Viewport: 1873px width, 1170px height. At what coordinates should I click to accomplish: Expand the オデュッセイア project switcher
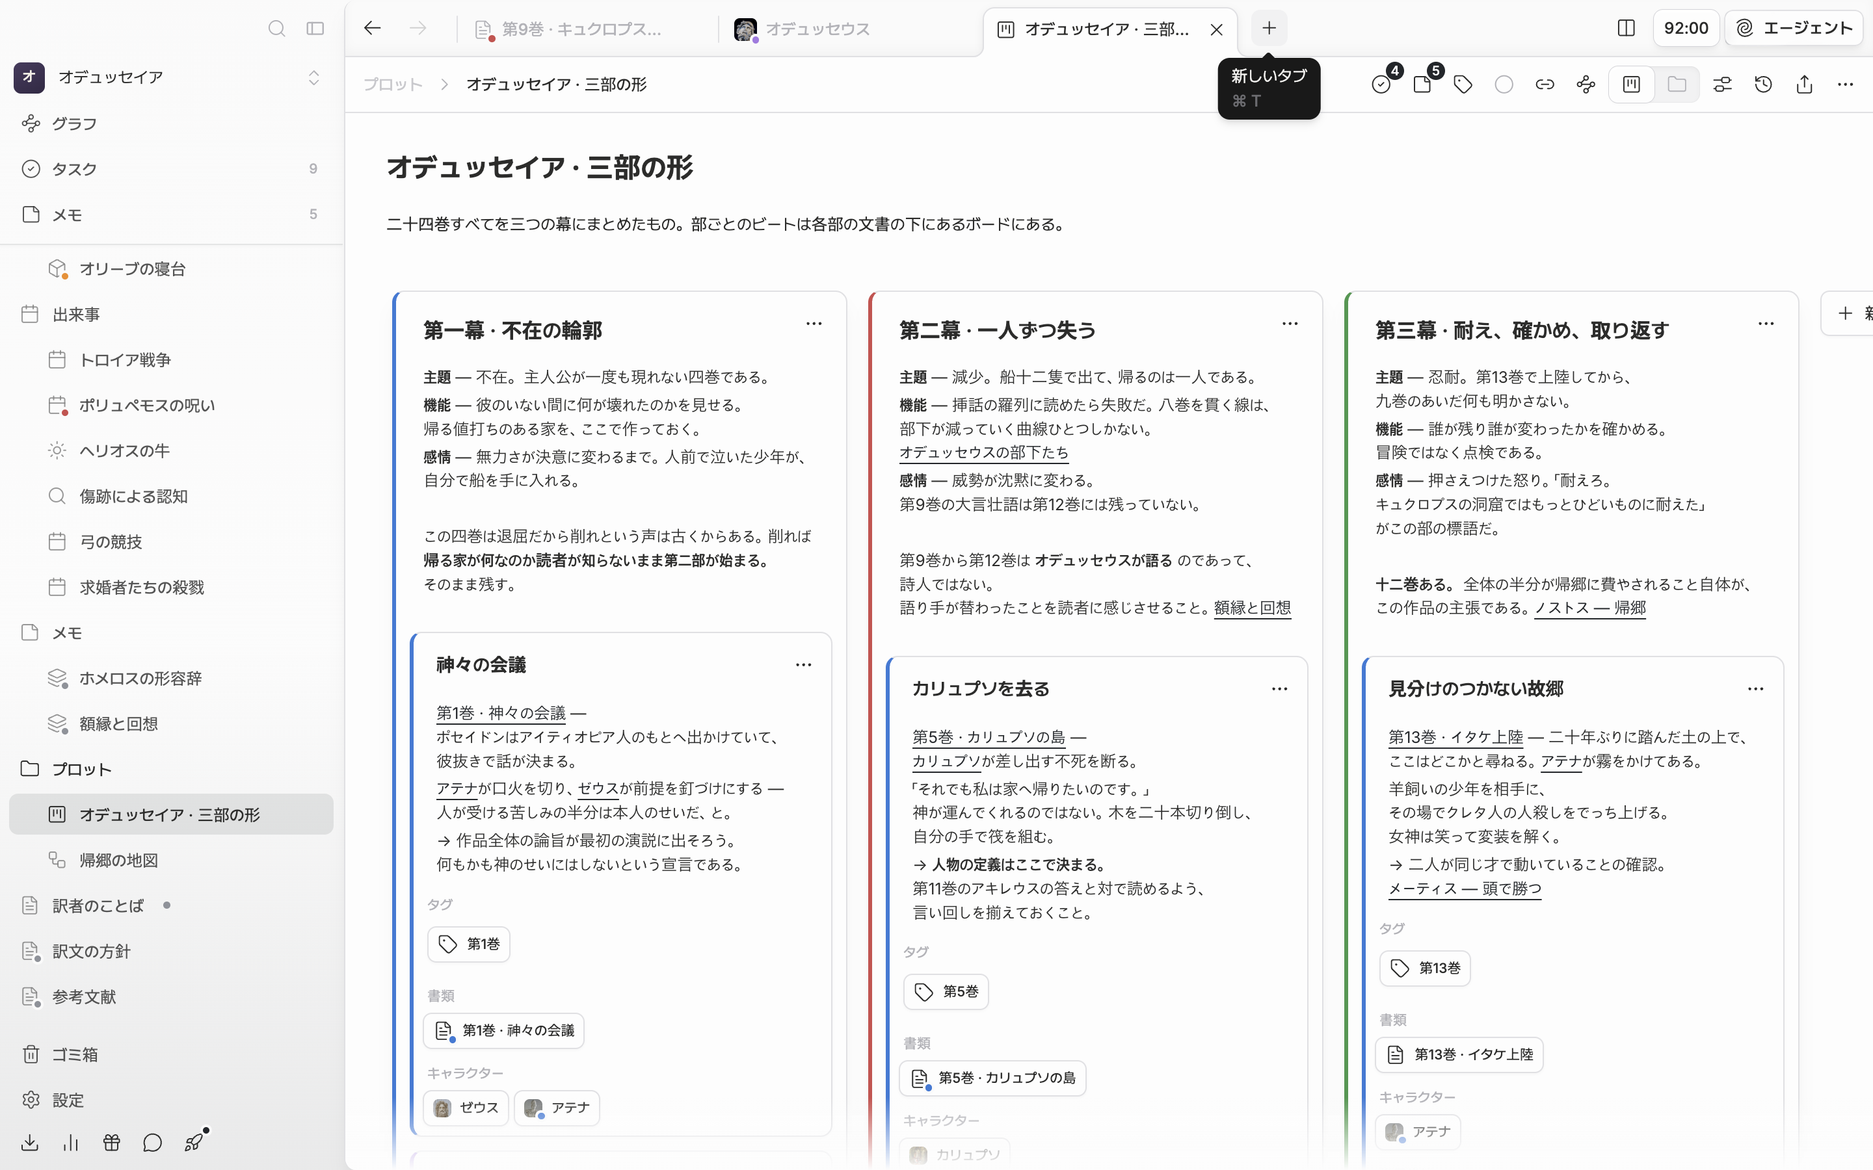pyautogui.click(x=313, y=77)
